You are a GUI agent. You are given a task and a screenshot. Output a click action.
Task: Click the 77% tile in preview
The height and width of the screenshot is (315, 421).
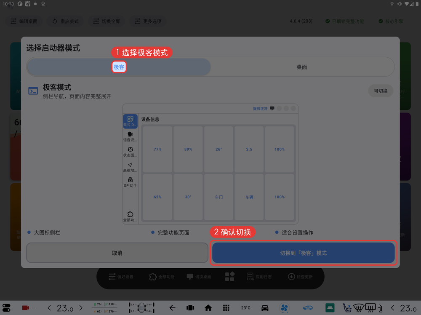coord(157,149)
